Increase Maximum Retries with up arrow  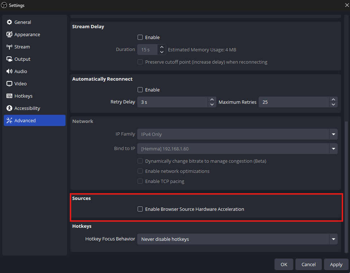(x=333, y=99)
